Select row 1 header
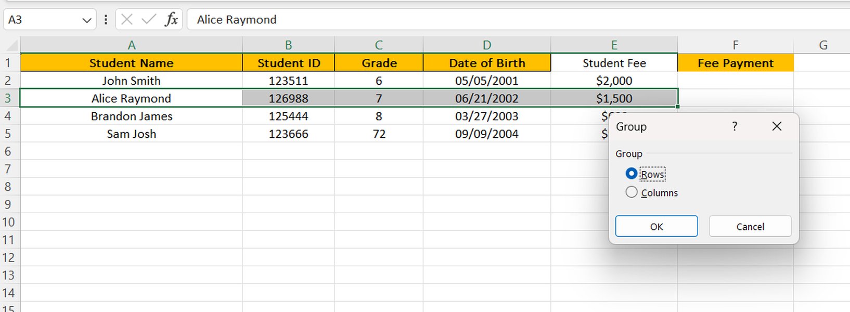The width and height of the screenshot is (850, 312). 10,63
